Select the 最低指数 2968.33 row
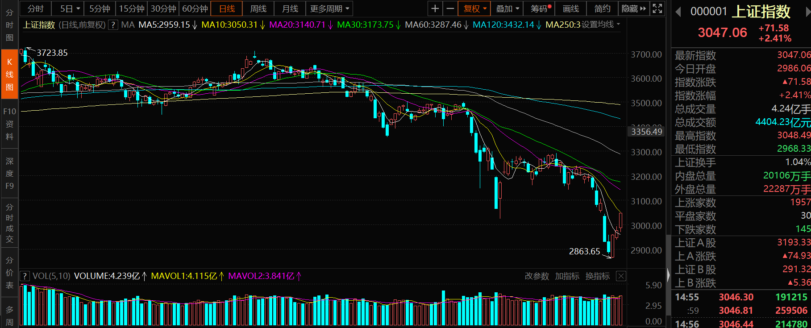Viewport: 811px width, 328px height. pos(741,149)
